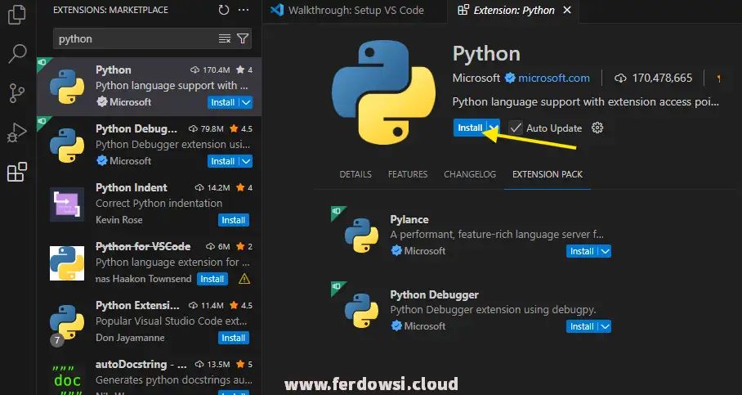The width and height of the screenshot is (742, 395).
Task: Open the FEATURES tab
Action: (x=408, y=174)
